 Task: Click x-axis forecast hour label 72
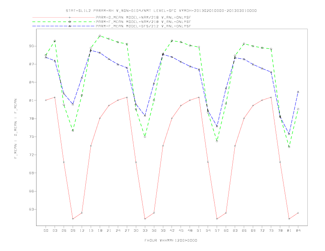click(262, 230)
